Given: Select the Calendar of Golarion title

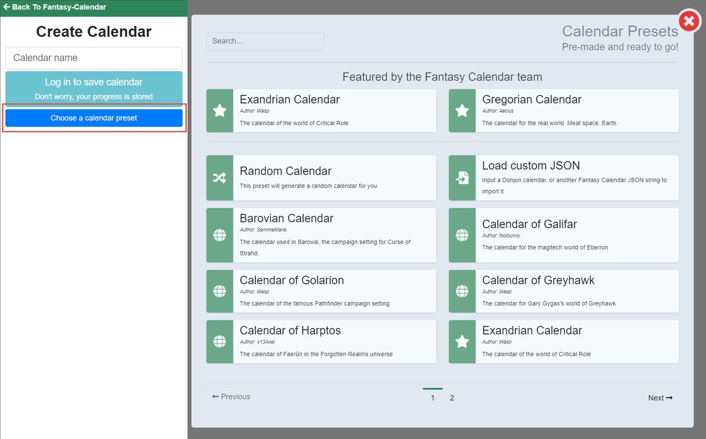Looking at the screenshot, I should pyautogui.click(x=292, y=280).
